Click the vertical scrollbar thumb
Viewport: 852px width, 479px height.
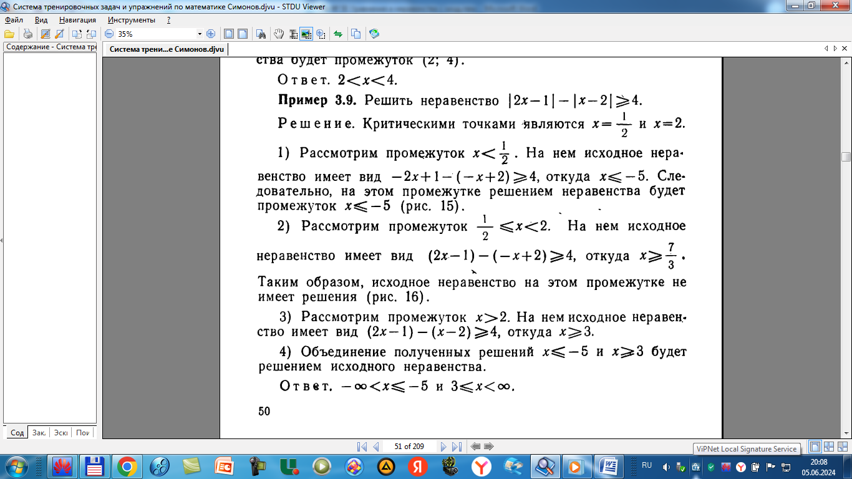tap(846, 157)
